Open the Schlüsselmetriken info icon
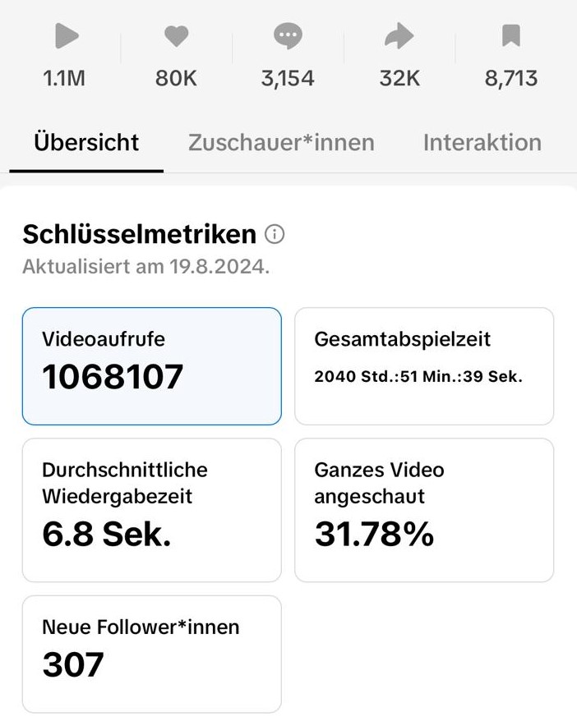Viewport: 577px width, 721px height. [275, 235]
